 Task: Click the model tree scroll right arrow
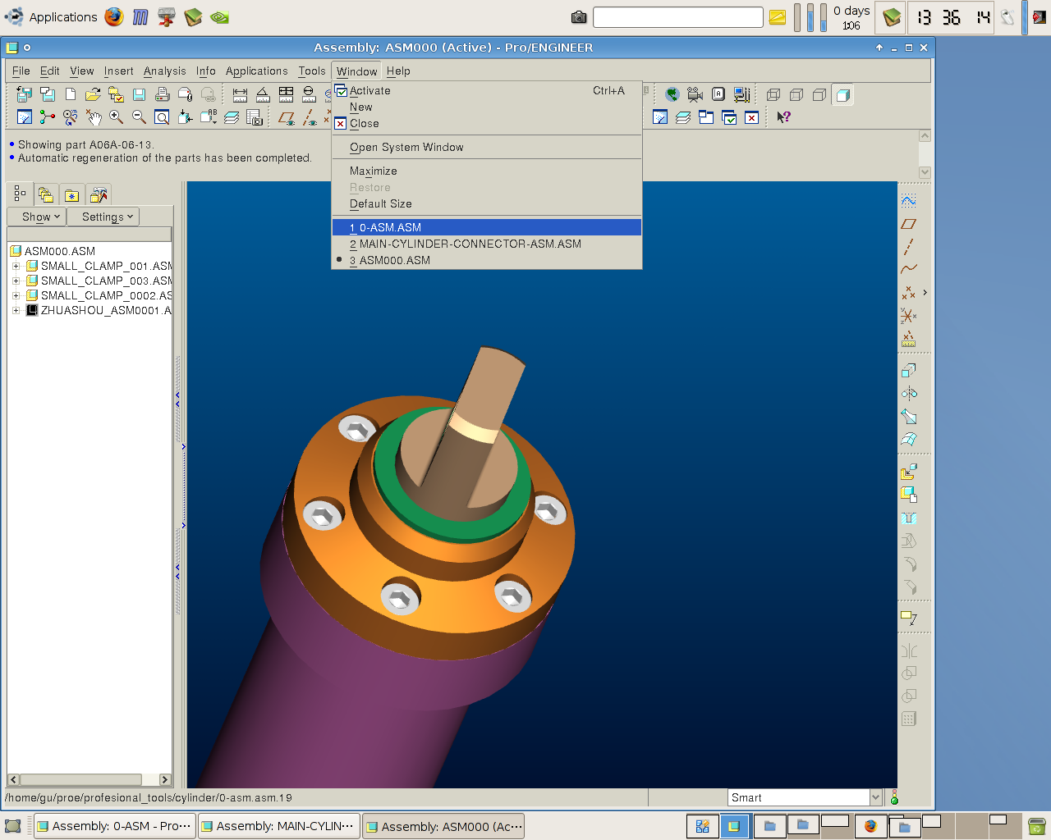point(165,779)
